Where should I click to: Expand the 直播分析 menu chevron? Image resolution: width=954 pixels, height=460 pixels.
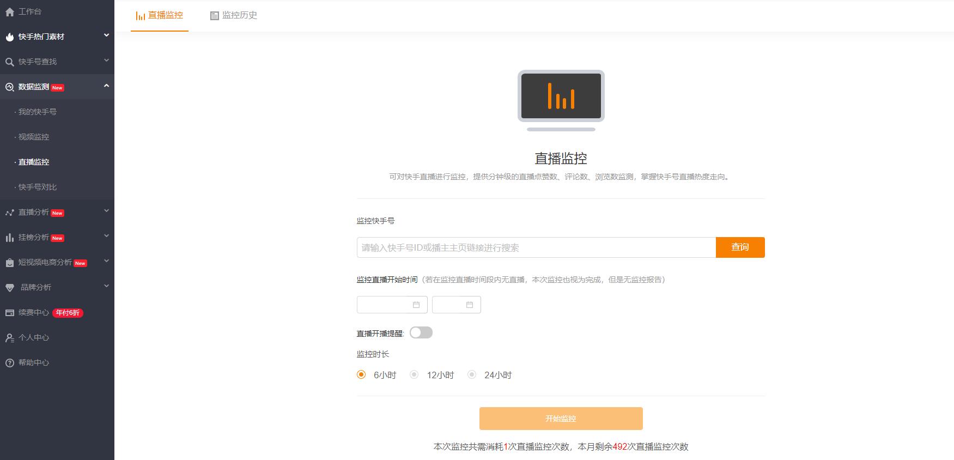point(106,211)
